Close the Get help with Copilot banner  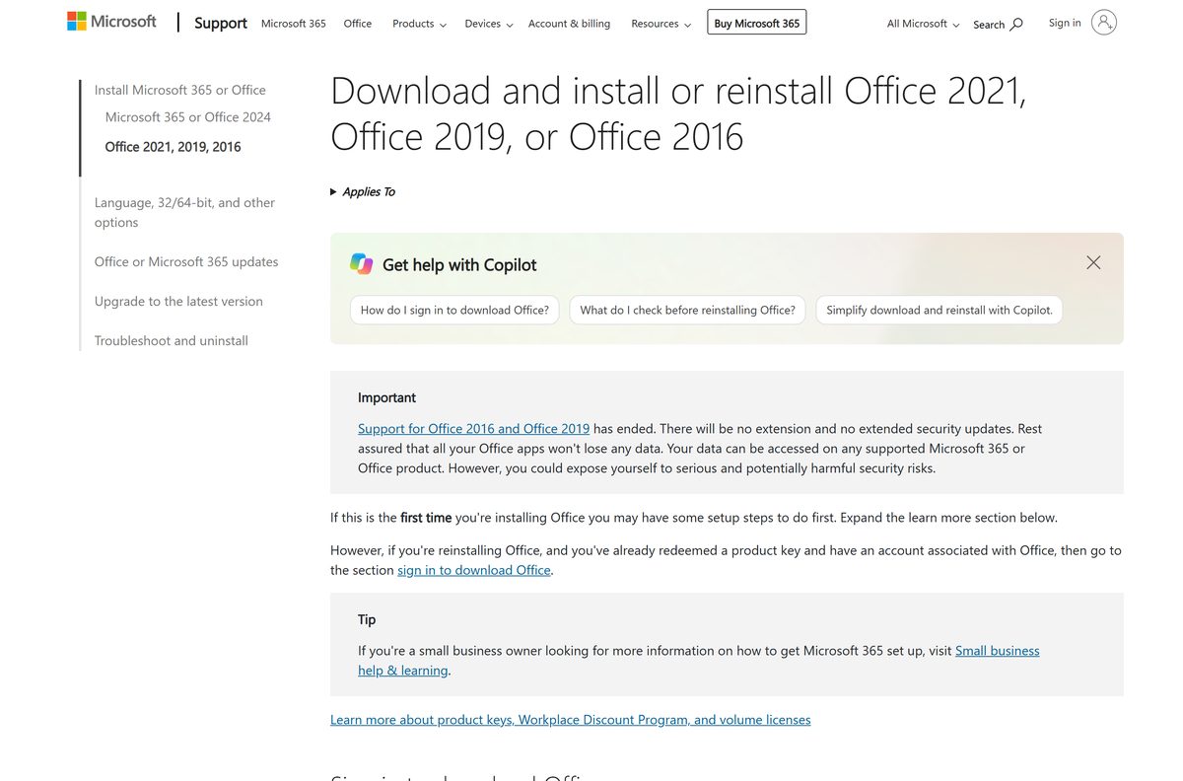[x=1093, y=262]
